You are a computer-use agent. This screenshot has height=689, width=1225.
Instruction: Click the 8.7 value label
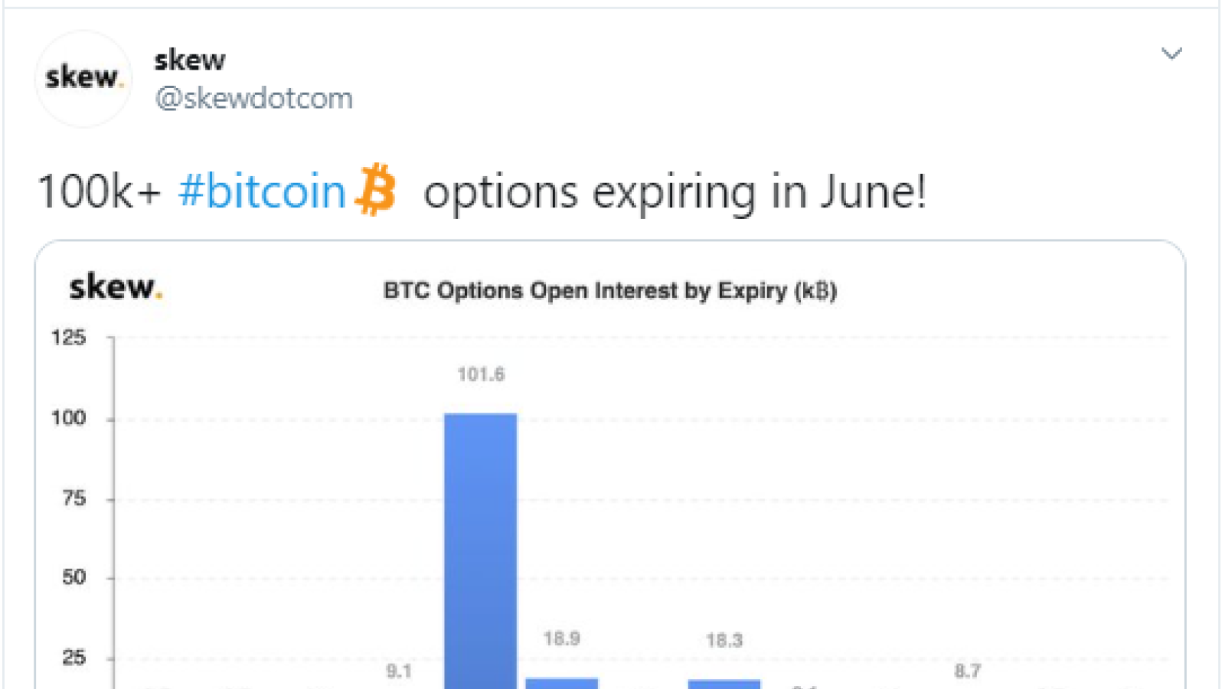(x=967, y=671)
